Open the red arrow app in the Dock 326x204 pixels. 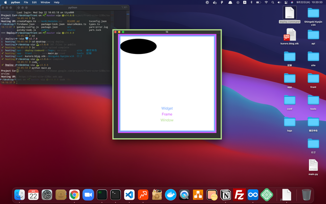(143, 195)
